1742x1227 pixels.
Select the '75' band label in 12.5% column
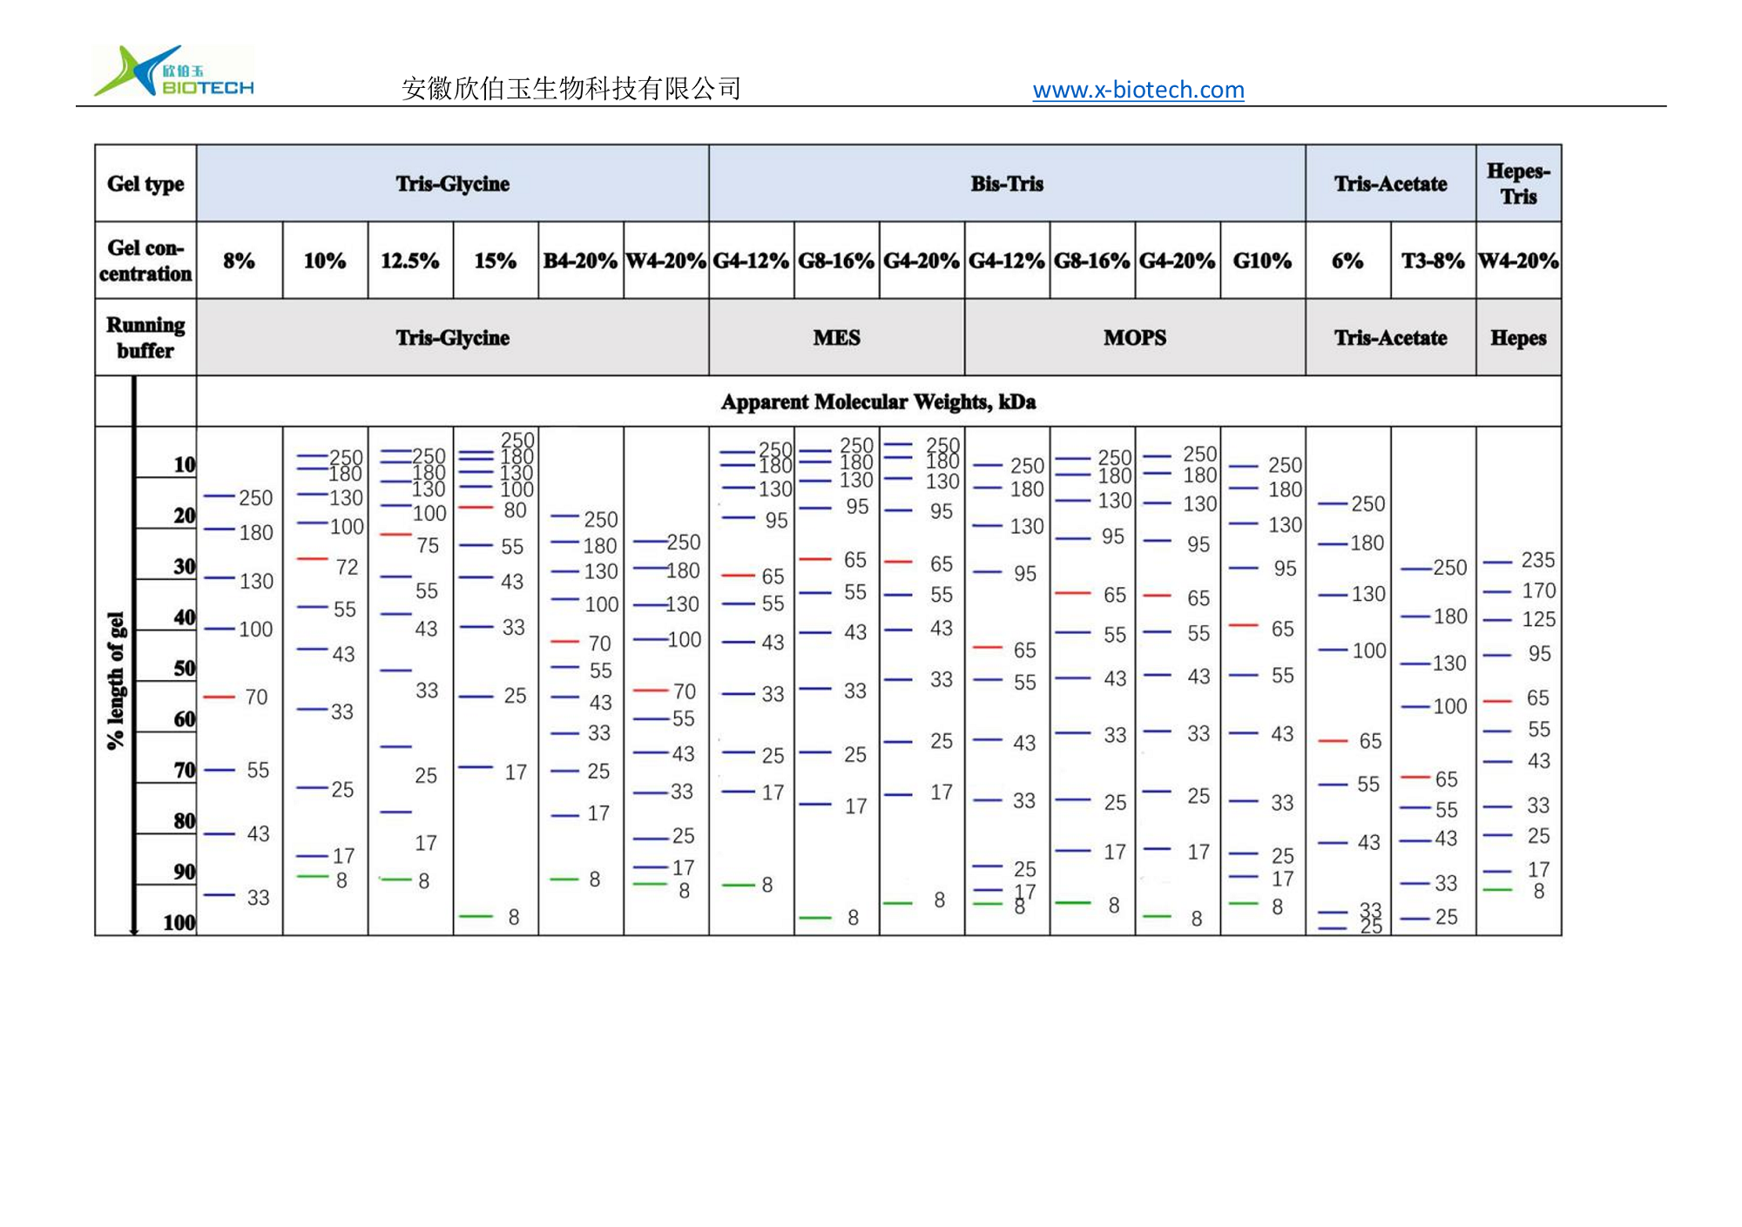tap(428, 545)
